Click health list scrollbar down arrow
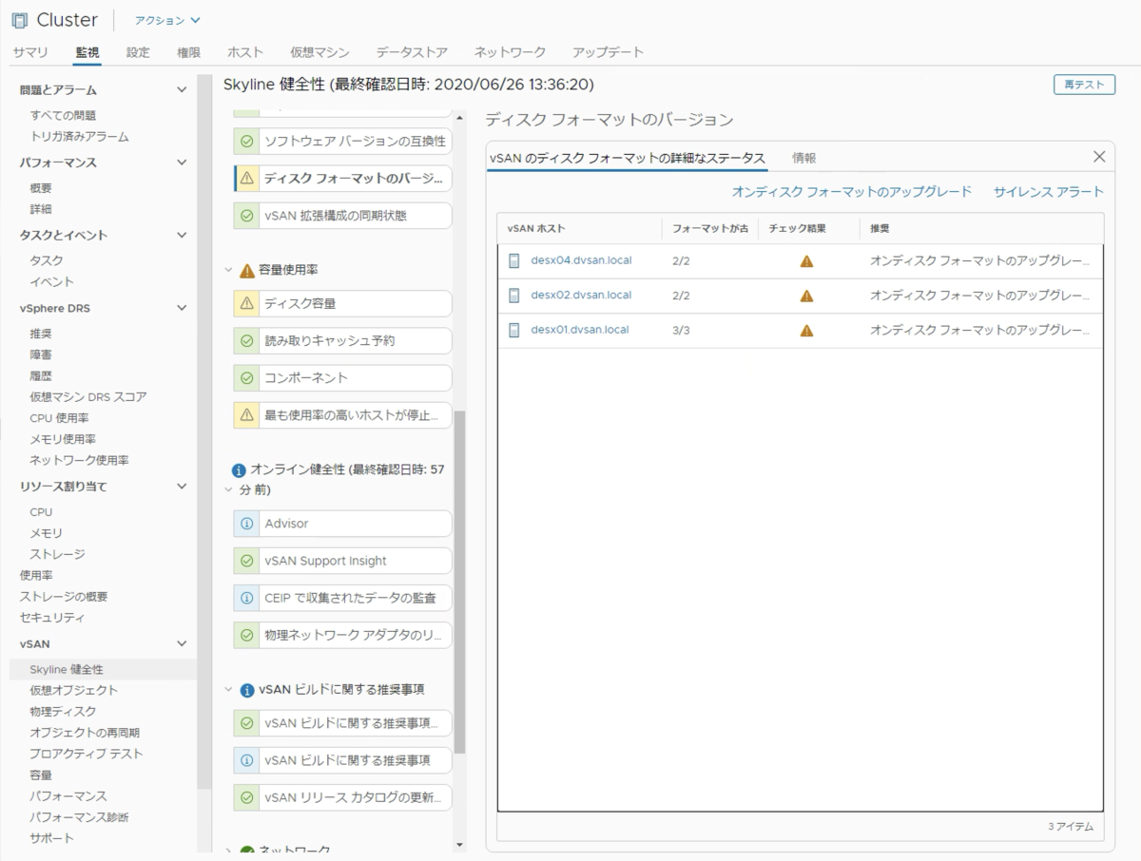 460,845
